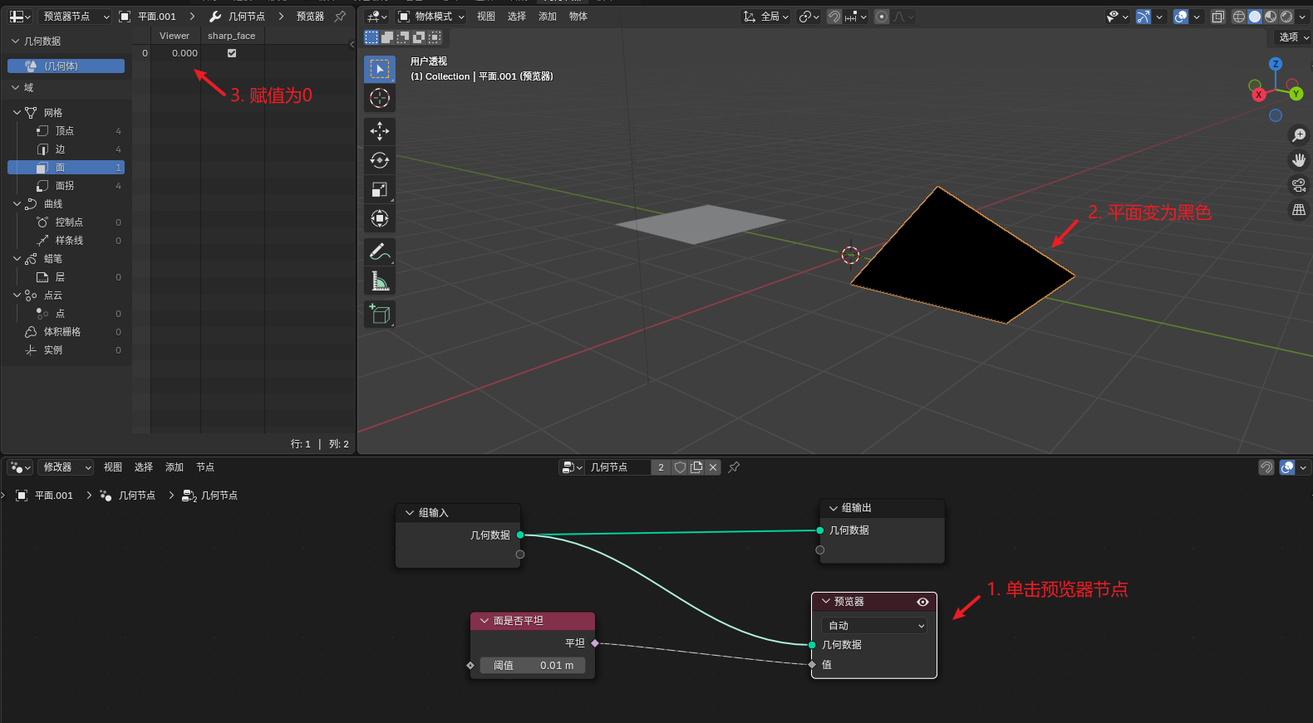The height and width of the screenshot is (723, 1313).
Task: Open the 选项 options dropdown
Action: coord(1292,37)
